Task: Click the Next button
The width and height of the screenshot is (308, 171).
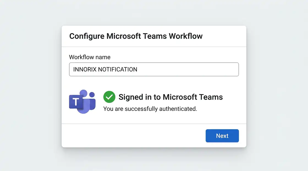Action: 222,136
